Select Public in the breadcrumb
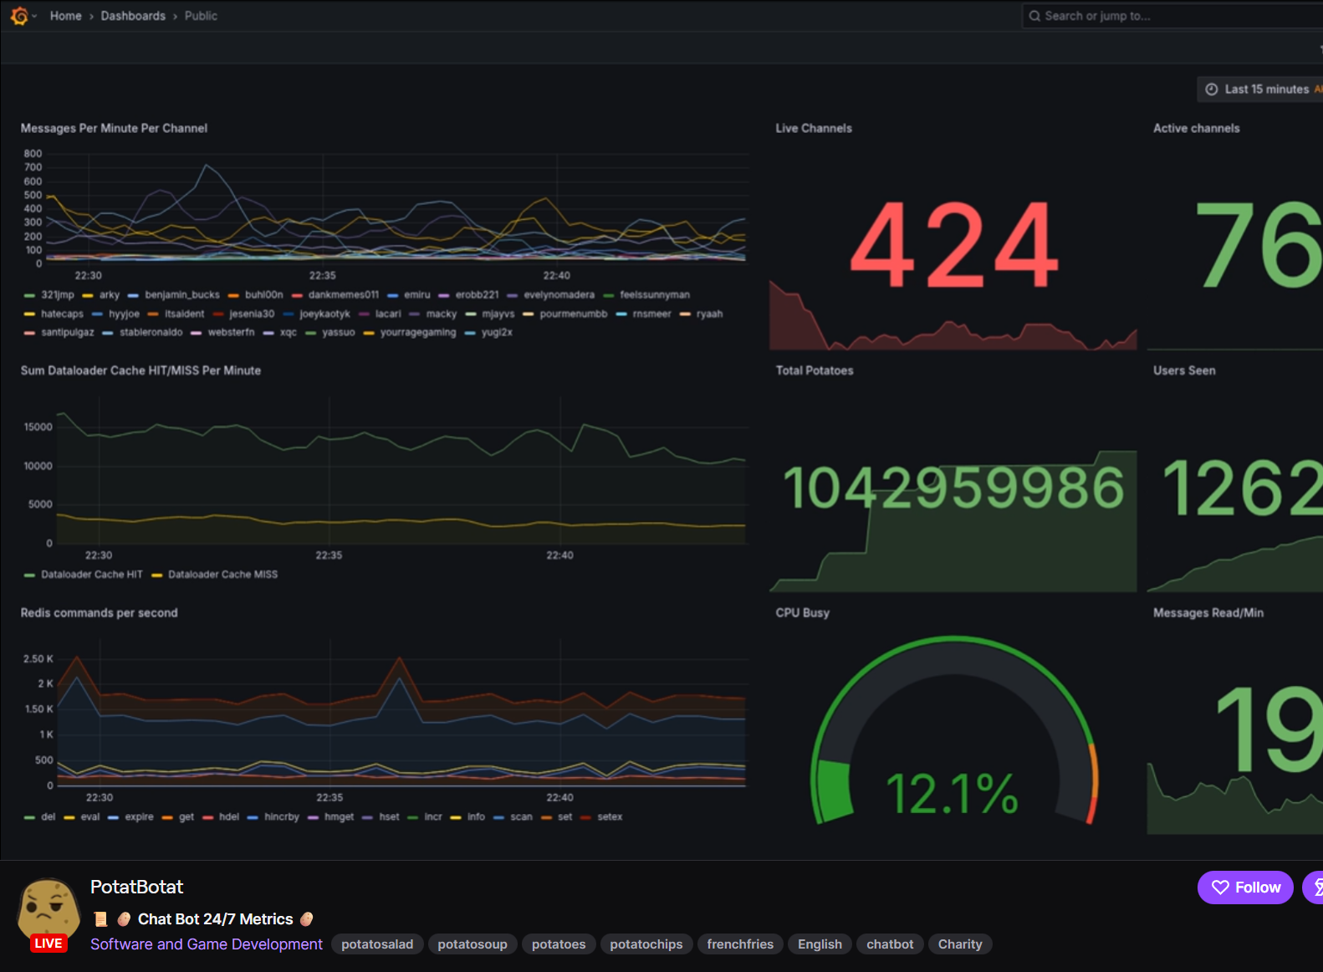 click(x=201, y=16)
